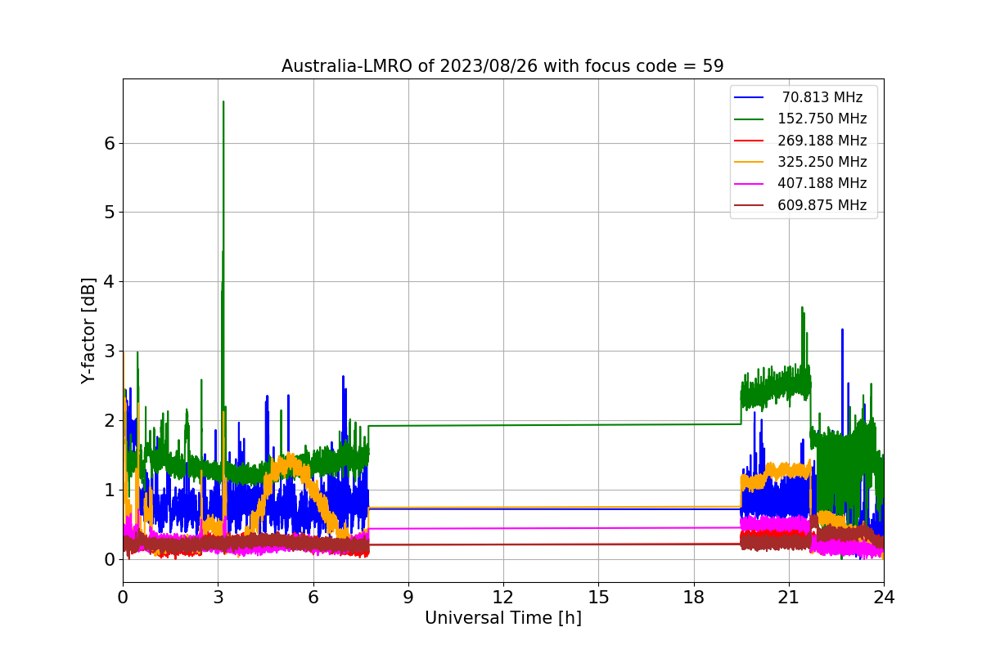This screenshot has width=982, height=654.
Task: Click y-axis tick label 5
Action: point(110,213)
